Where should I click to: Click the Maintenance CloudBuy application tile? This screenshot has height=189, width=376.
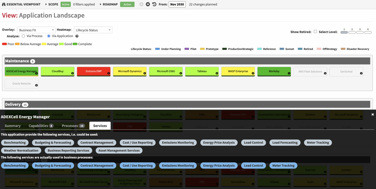58,71
